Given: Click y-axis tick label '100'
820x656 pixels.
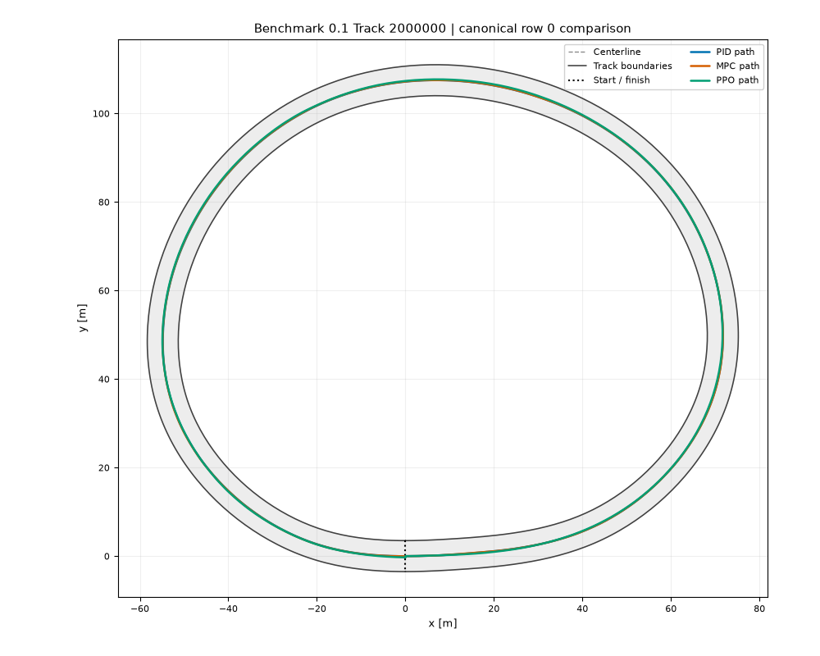Looking at the screenshot, I should pyautogui.click(x=101, y=113).
